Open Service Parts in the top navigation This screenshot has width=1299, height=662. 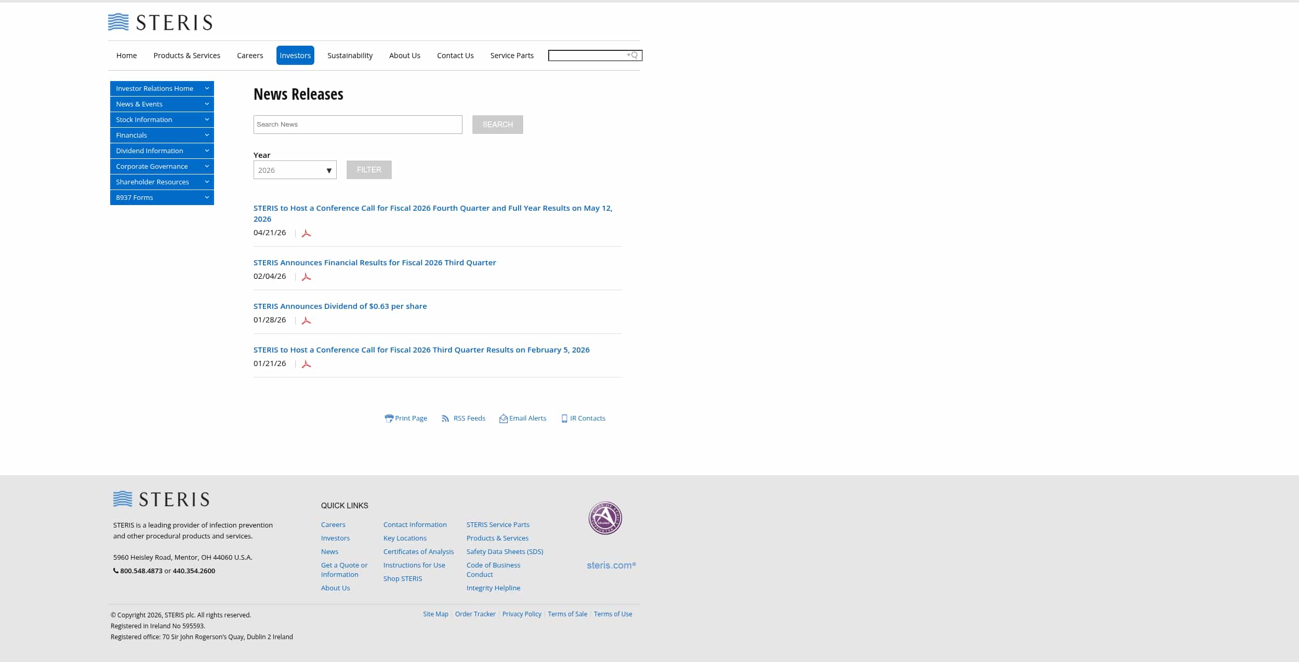click(x=512, y=56)
